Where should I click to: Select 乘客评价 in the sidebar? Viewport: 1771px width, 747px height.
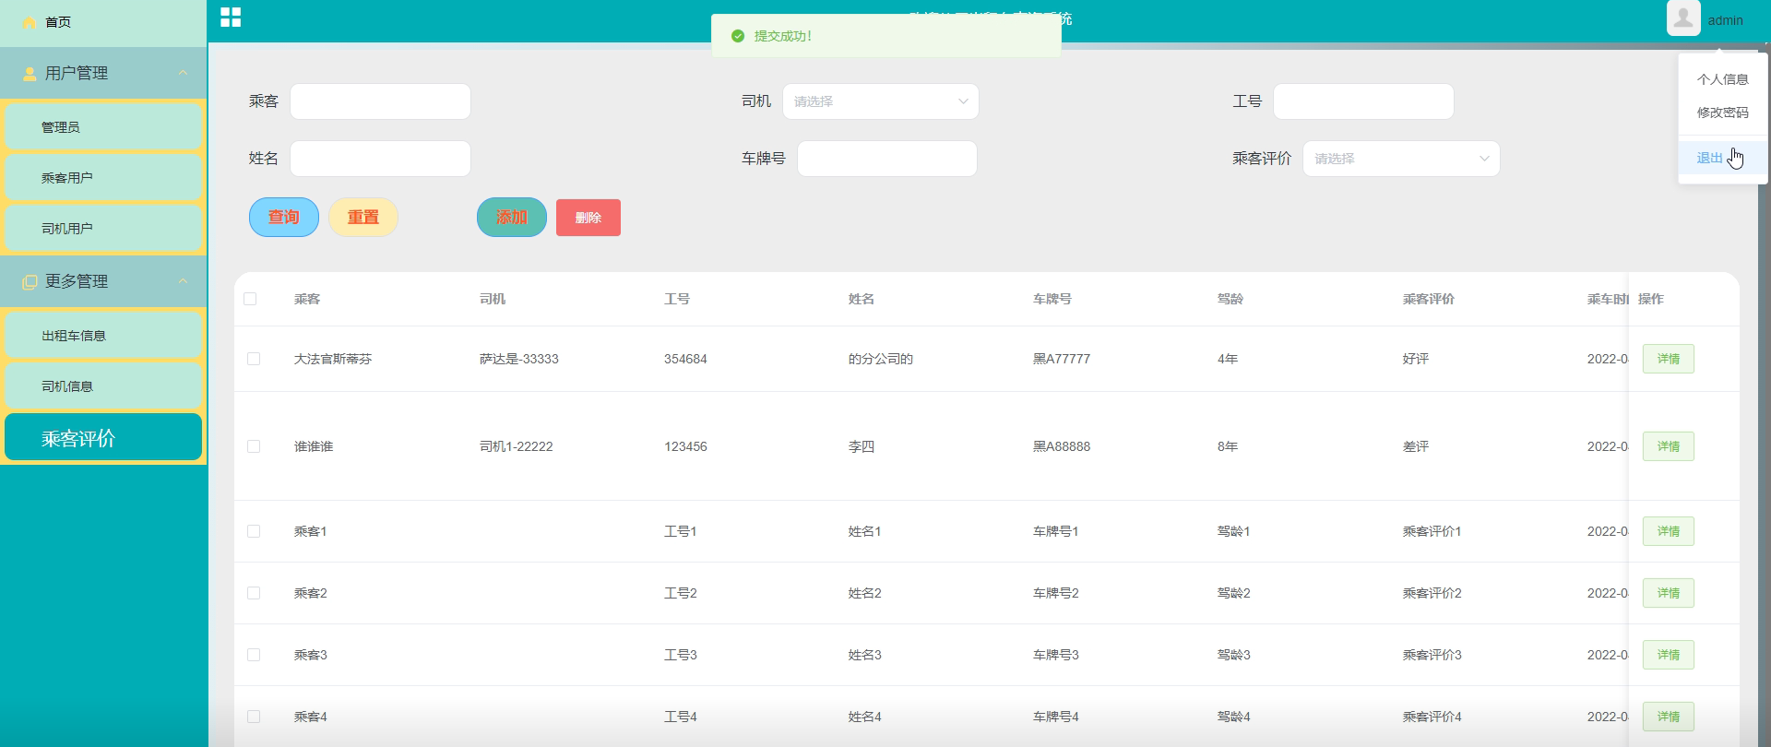tap(103, 437)
